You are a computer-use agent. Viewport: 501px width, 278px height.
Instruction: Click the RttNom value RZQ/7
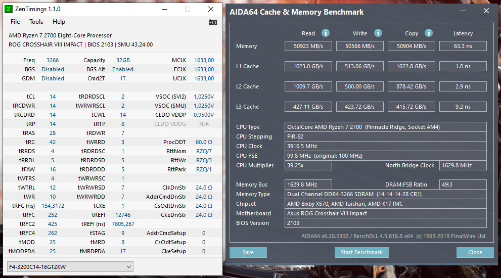tap(204, 151)
